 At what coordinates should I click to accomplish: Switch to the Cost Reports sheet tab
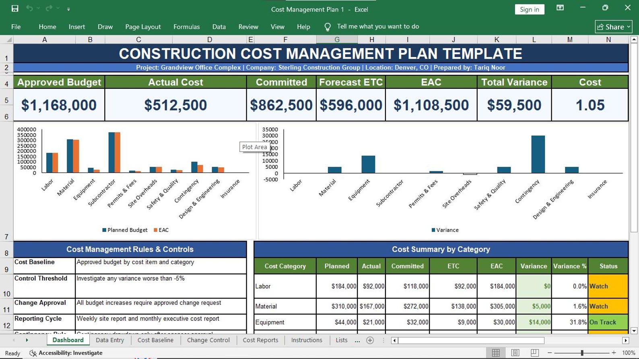tap(260, 340)
